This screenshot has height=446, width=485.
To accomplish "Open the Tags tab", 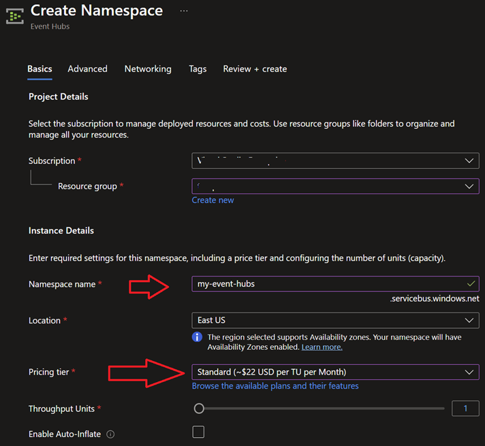I will click(x=198, y=69).
